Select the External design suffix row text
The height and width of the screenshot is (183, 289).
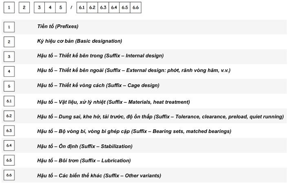point(134,70)
